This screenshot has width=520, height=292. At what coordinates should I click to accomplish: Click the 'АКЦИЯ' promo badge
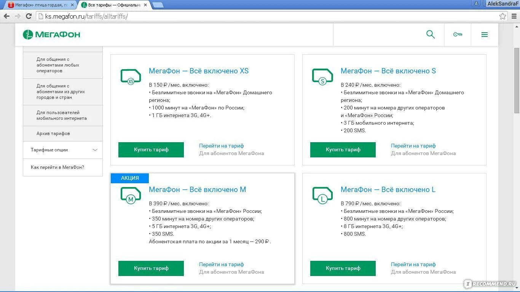(x=130, y=178)
